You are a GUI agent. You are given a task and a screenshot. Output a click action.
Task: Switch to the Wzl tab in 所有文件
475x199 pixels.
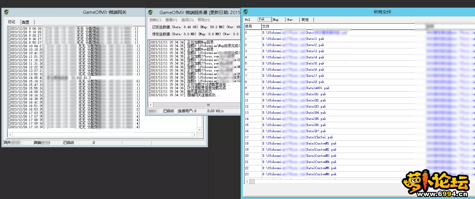[247, 20]
